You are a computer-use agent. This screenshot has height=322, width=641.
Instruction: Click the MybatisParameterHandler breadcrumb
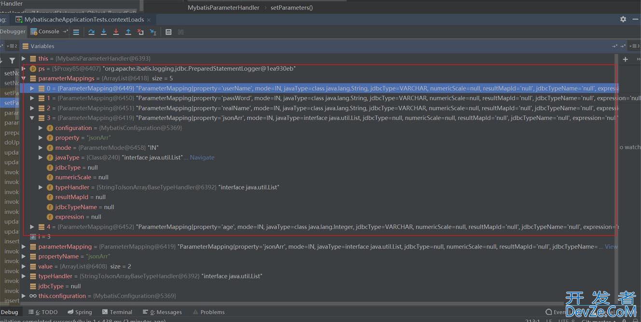pos(223,8)
